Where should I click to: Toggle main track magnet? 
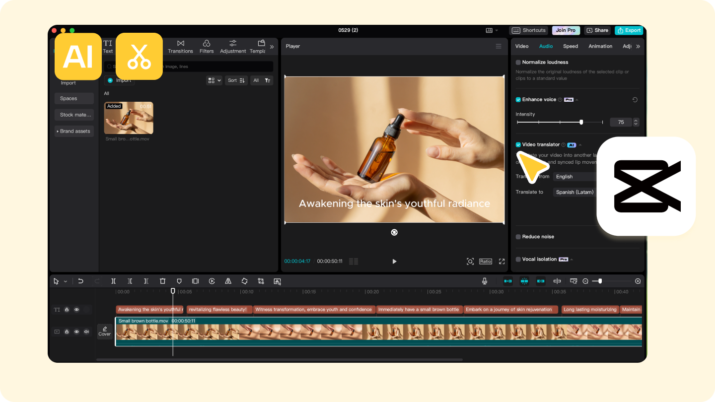[x=508, y=281]
